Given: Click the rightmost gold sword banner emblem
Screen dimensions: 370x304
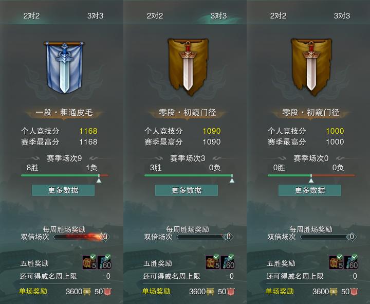Looking at the screenshot, I should click(311, 67).
